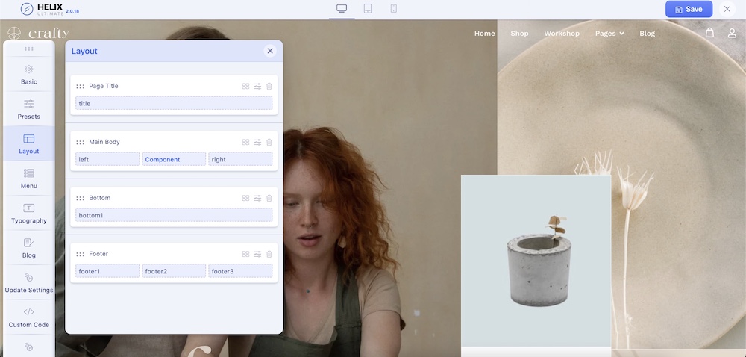Open the shopping bag cart icon

tap(709, 33)
